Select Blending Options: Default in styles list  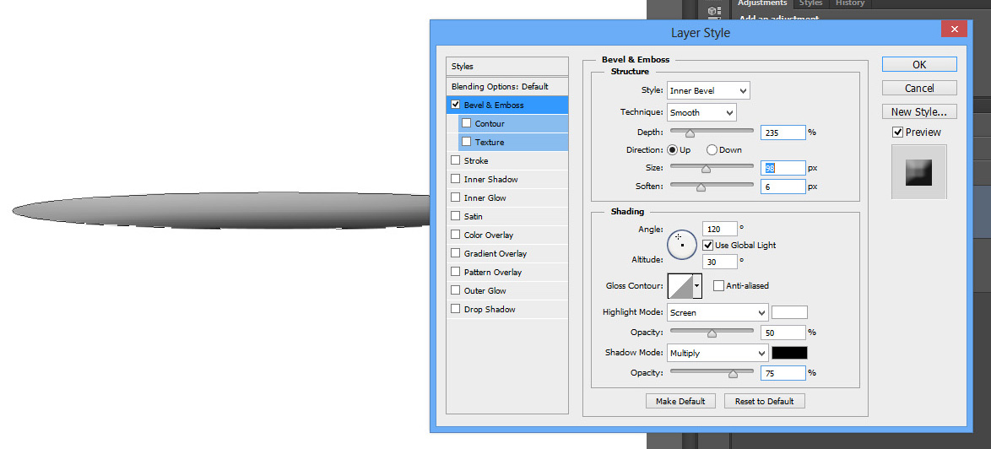500,86
